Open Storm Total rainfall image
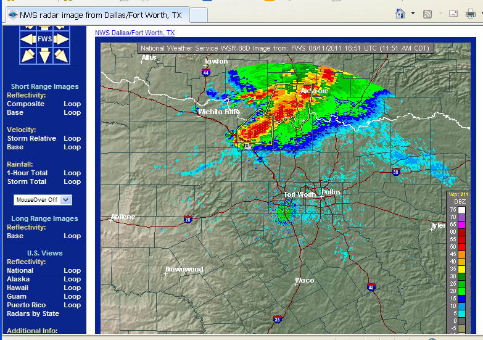Image resolution: width=483 pixels, height=340 pixels. [x=27, y=181]
